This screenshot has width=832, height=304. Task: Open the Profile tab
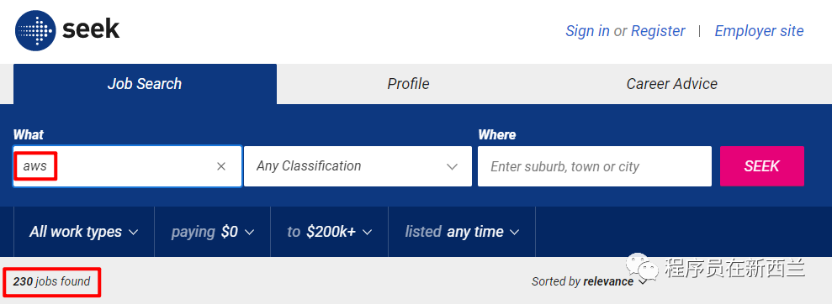[x=408, y=84]
